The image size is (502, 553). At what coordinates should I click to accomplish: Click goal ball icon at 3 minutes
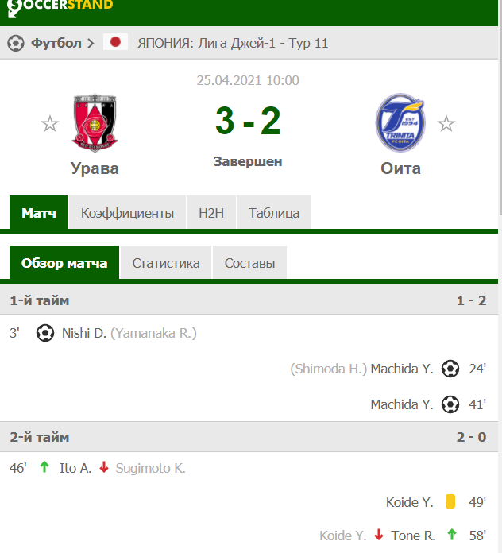click(x=45, y=333)
